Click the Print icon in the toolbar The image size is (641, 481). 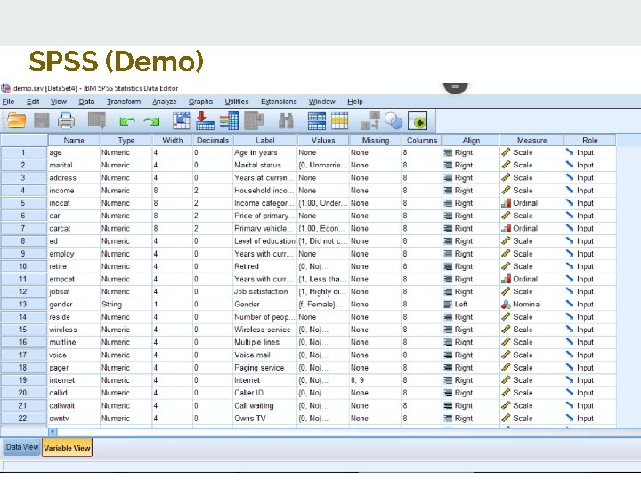coord(66,121)
